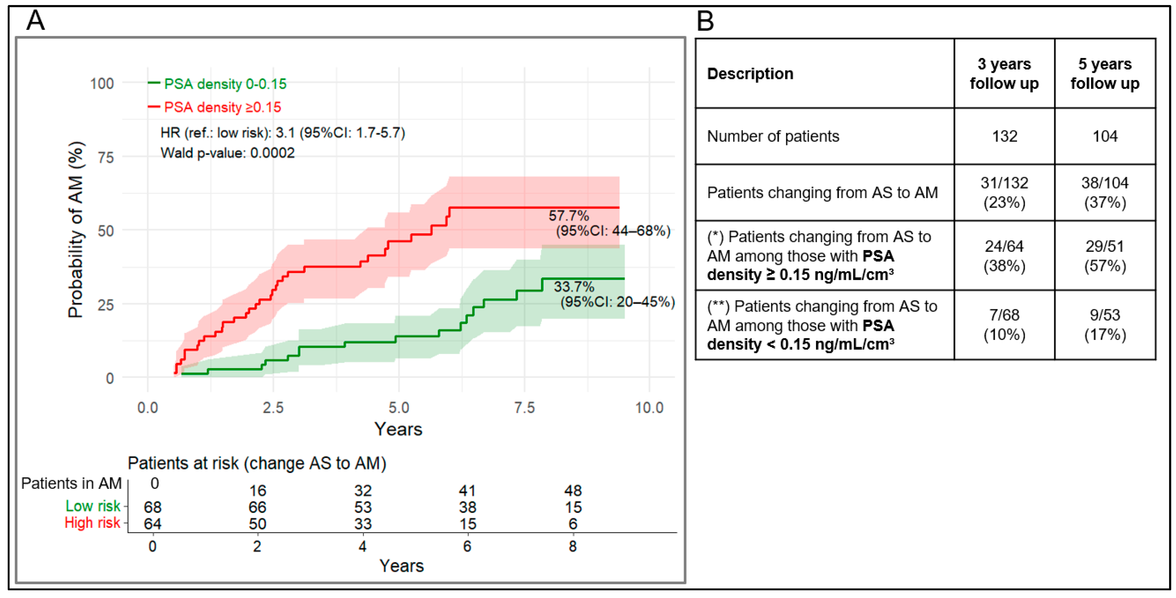The height and width of the screenshot is (598, 1176).
Task: Select the Description table header cell
Action: pos(824,73)
